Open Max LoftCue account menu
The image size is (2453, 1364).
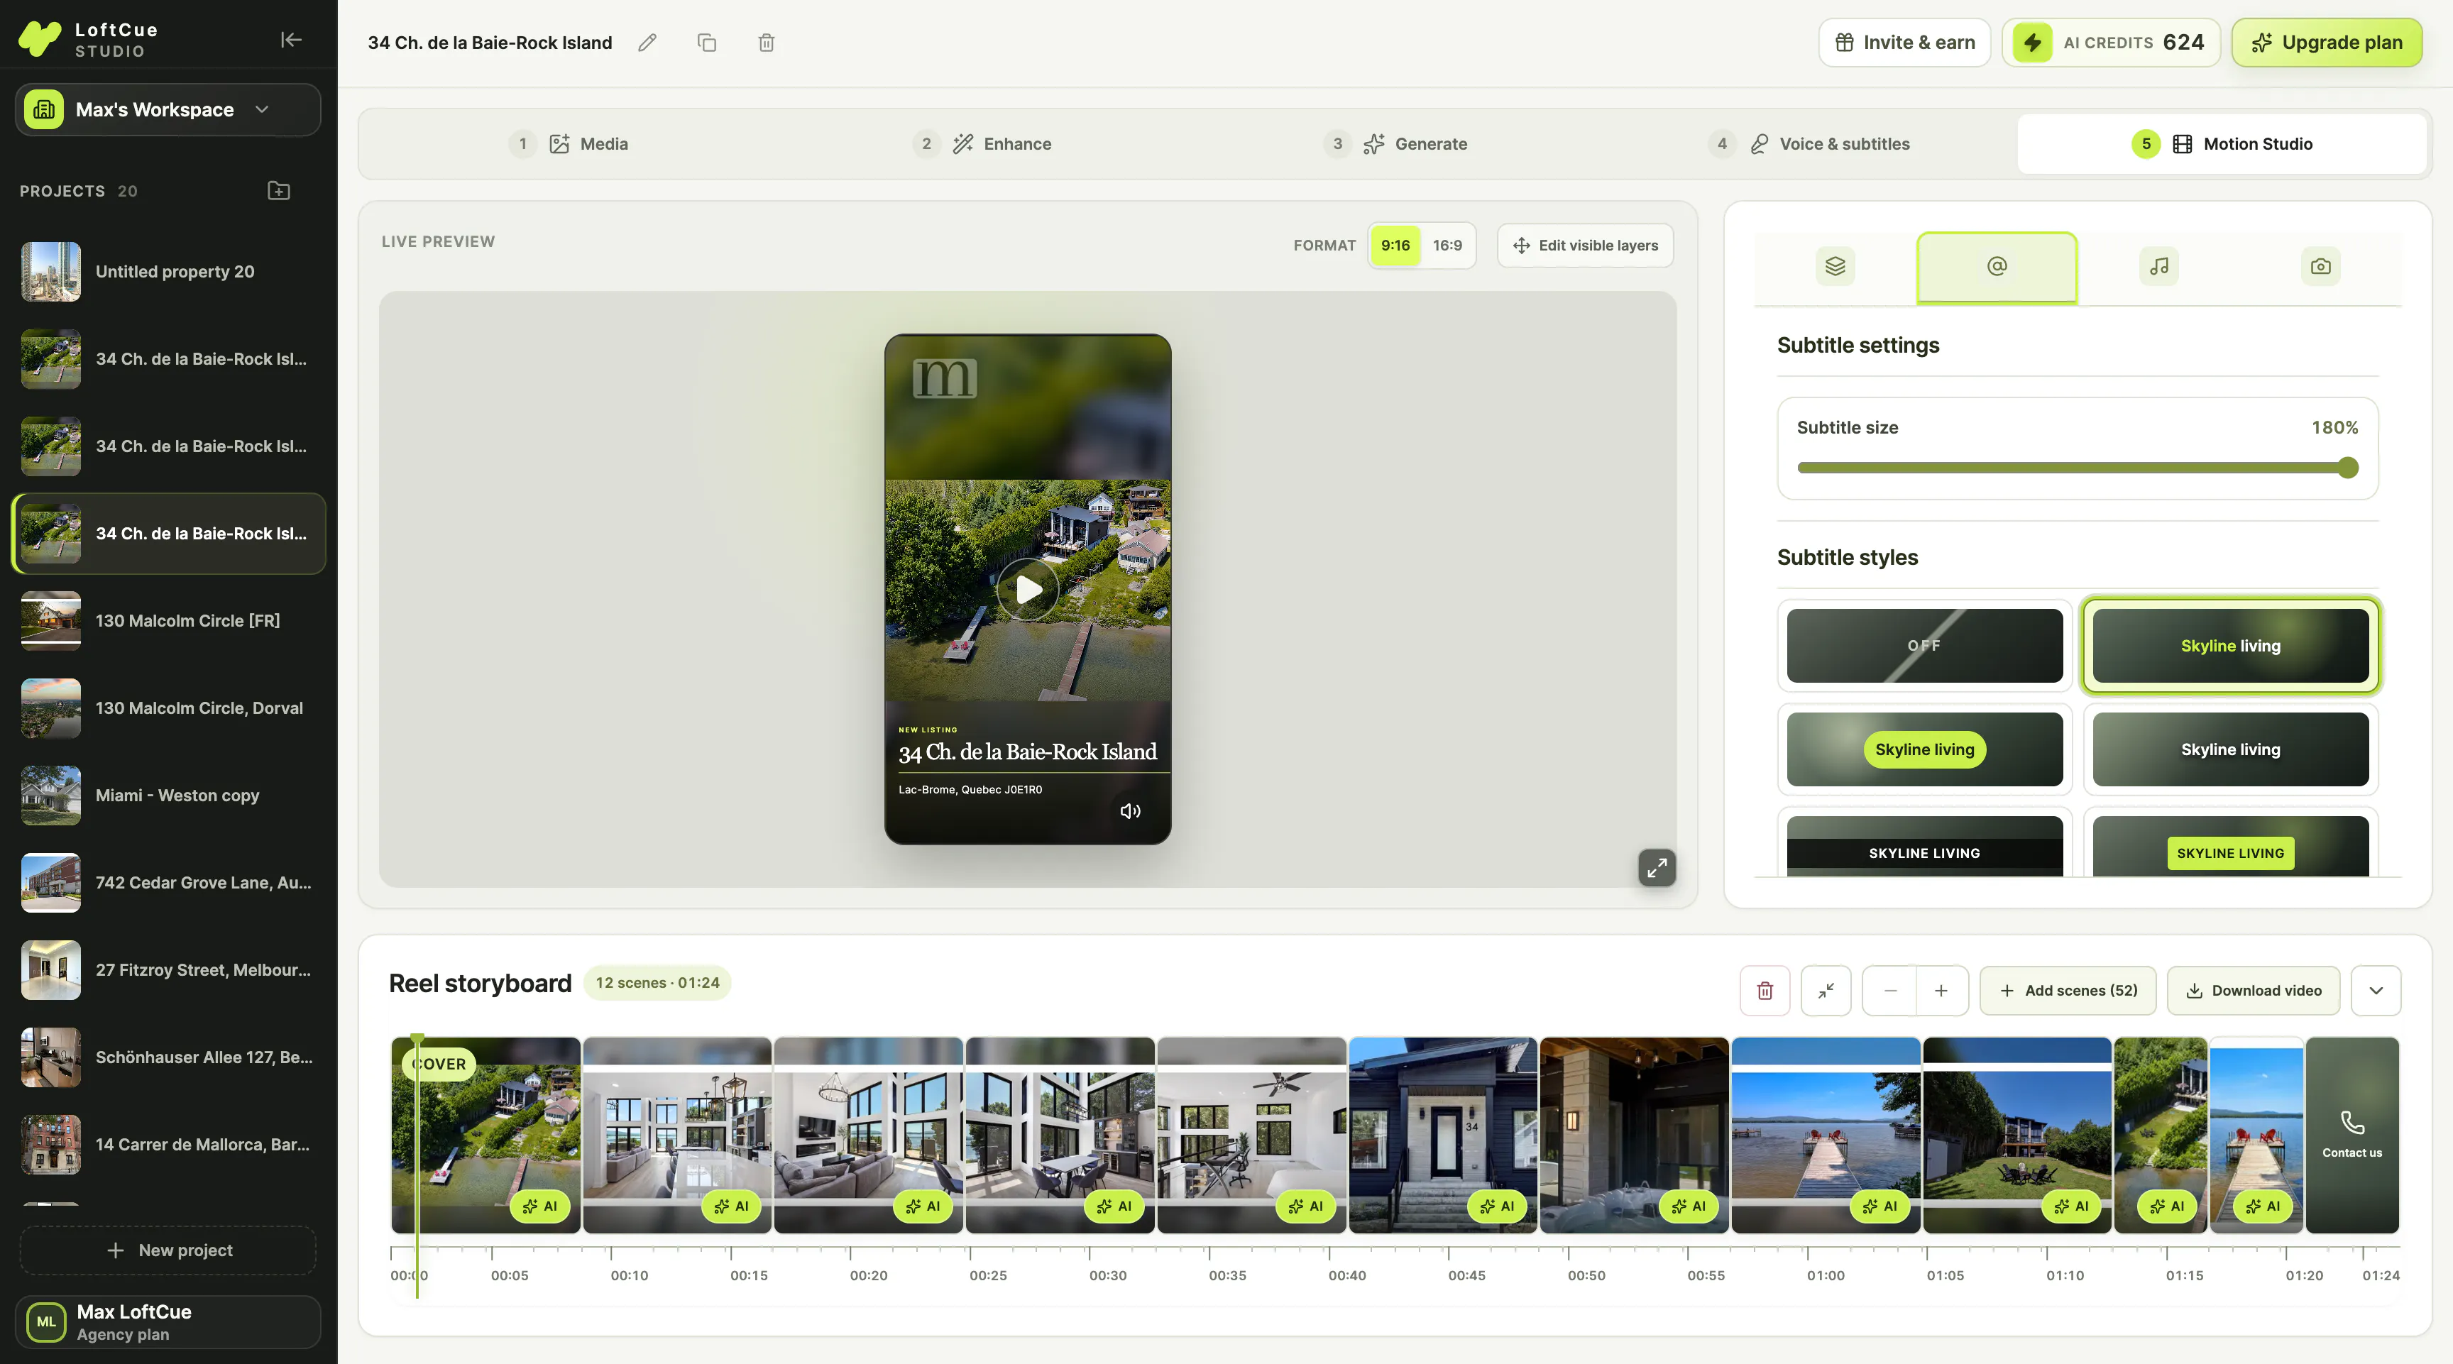168,1322
